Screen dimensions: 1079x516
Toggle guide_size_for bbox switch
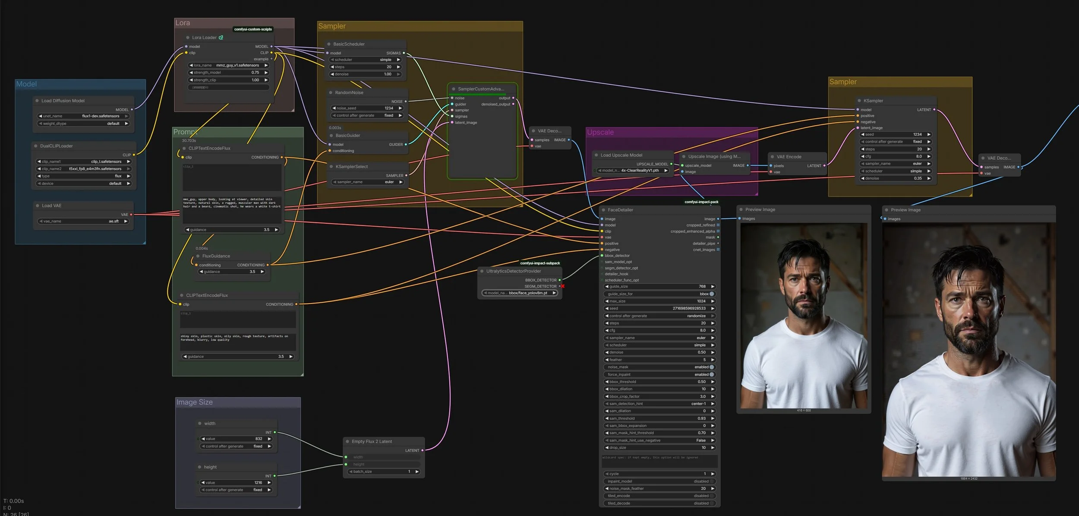click(712, 294)
